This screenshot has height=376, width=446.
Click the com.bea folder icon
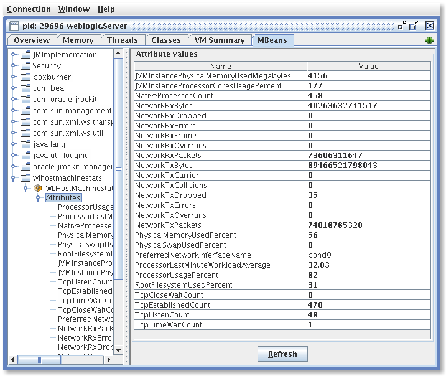[x=26, y=88]
